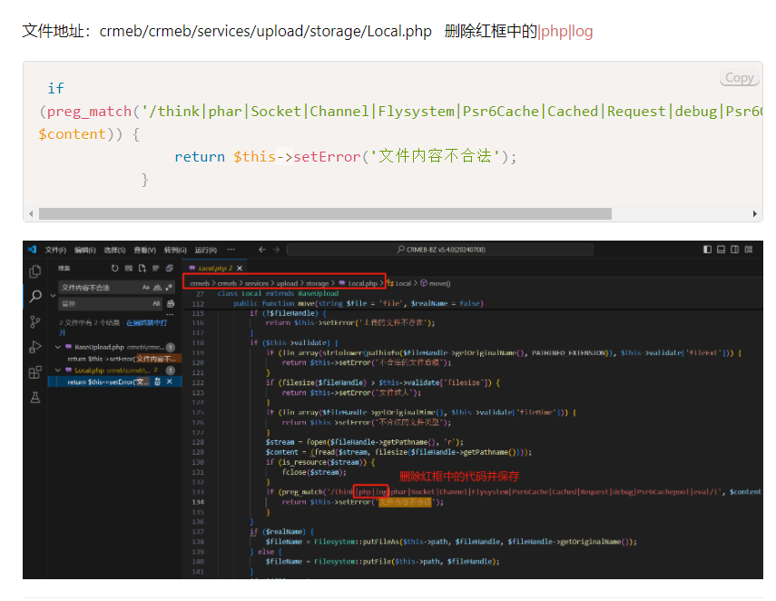
Task: Click sticky line 27 class Local extends BaseUpload
Action: click(x=278, y=293)
